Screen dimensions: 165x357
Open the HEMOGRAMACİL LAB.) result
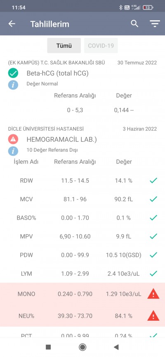coord(61,139)
